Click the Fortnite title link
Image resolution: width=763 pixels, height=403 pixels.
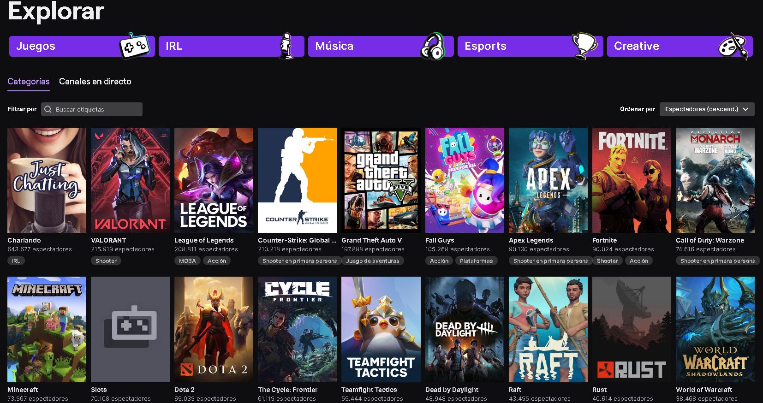pyautogui.click(x=604, y=240)
